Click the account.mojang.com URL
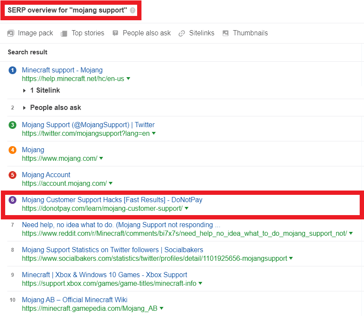 tap(64, 184)
